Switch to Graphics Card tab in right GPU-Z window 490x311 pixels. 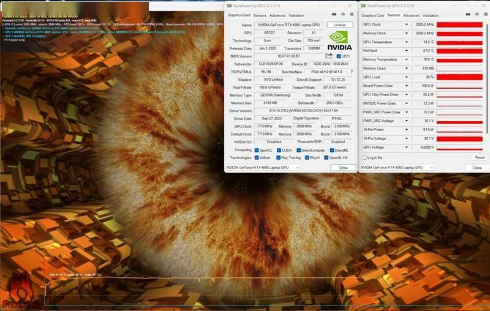(x=373, y=15)
